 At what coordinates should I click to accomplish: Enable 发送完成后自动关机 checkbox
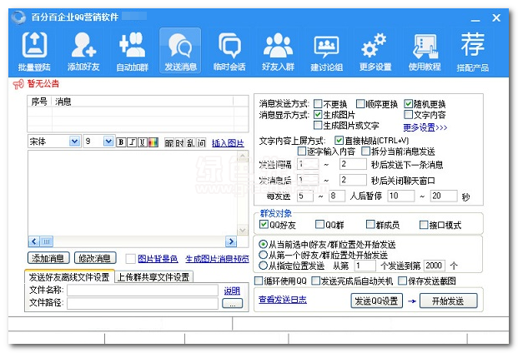click(x=316, y=281)
